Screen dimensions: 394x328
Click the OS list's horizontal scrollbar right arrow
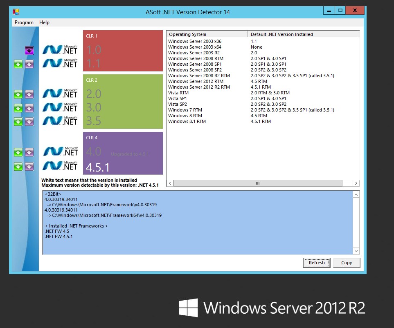pos(356,183)
